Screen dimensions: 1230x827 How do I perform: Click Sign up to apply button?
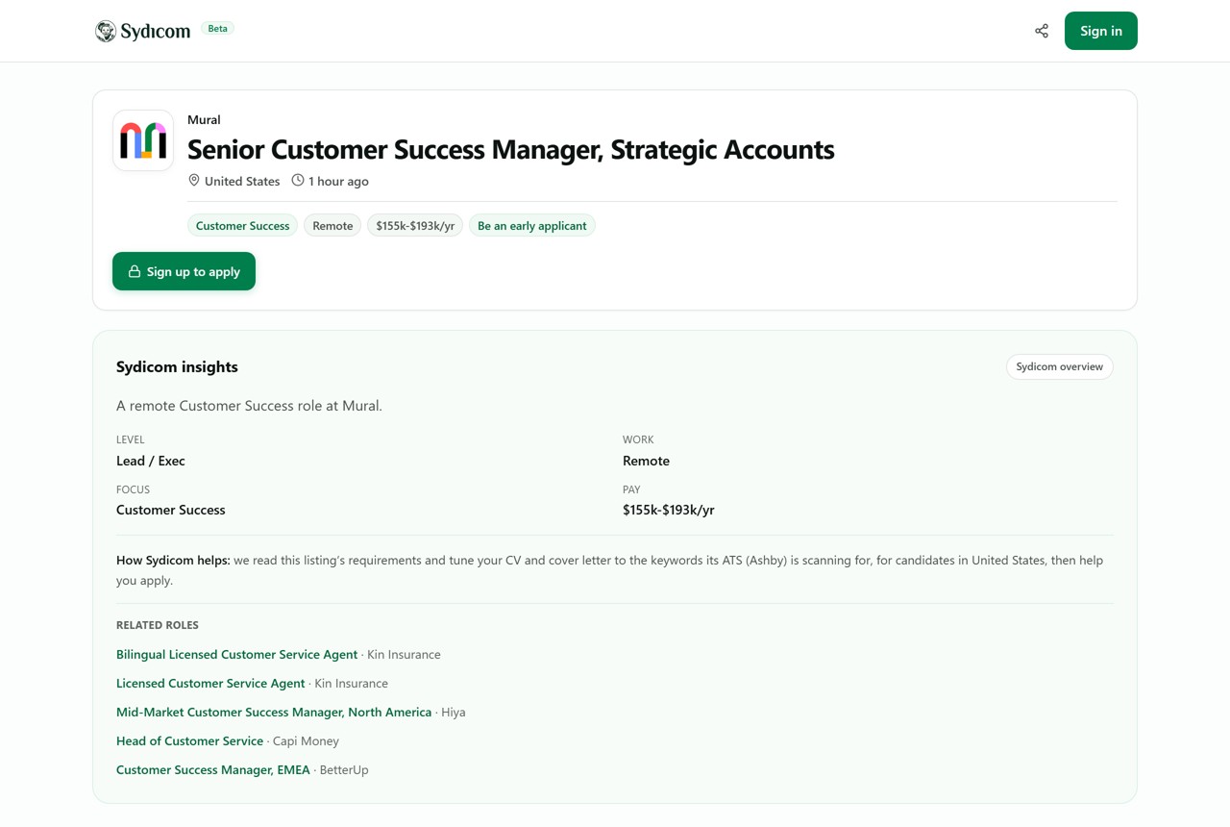184,271
